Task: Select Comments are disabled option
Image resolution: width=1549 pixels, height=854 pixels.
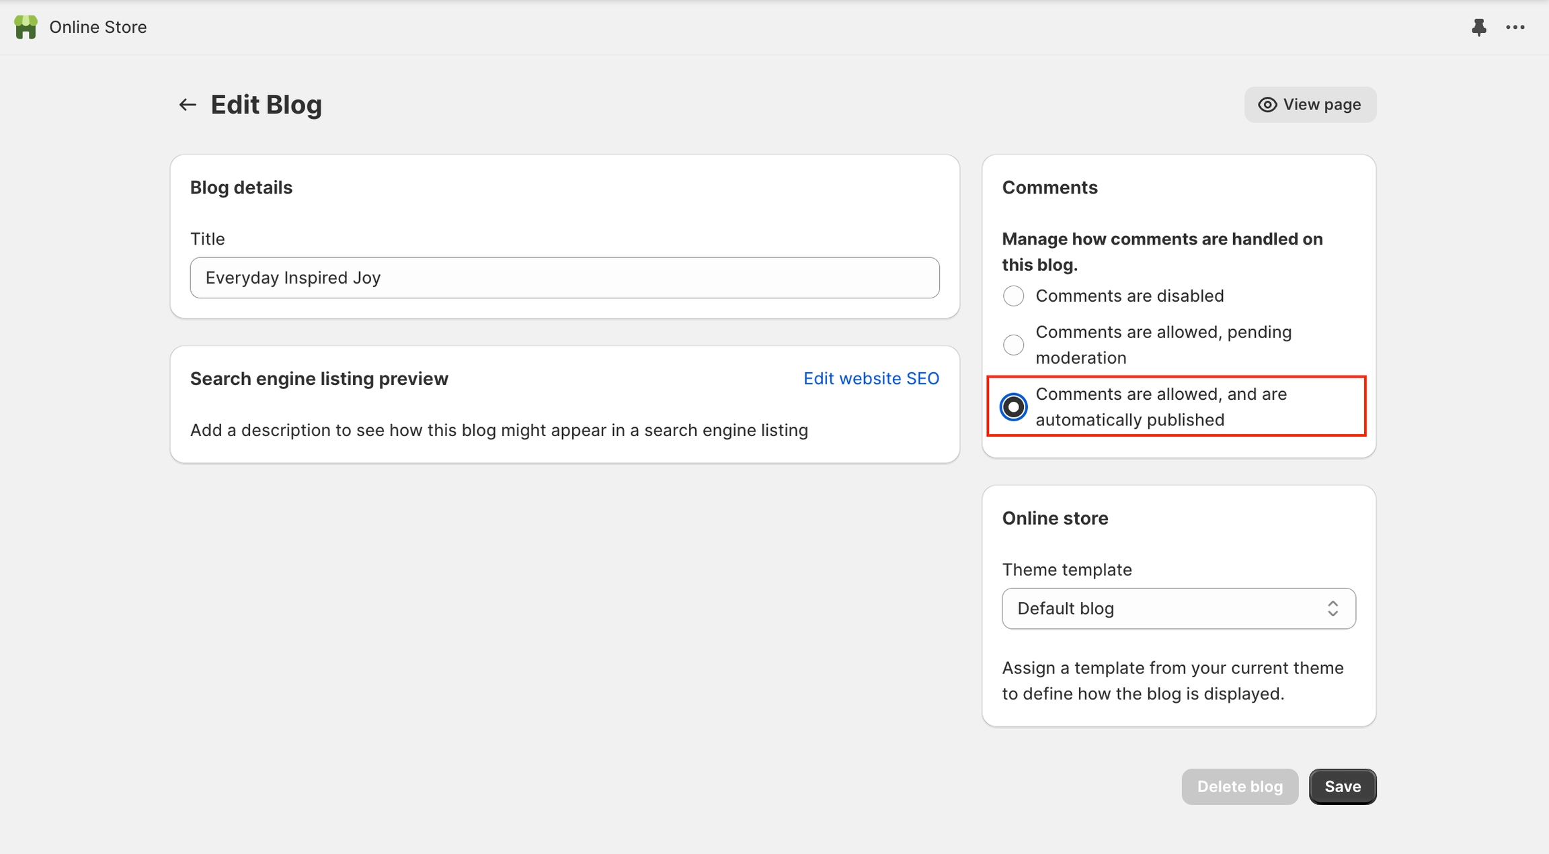Action: pos(1013,296)
